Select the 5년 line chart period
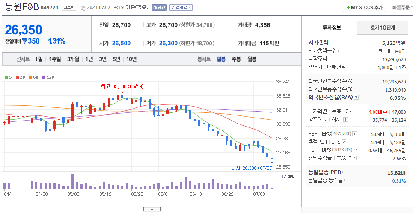 click(116, 59)
